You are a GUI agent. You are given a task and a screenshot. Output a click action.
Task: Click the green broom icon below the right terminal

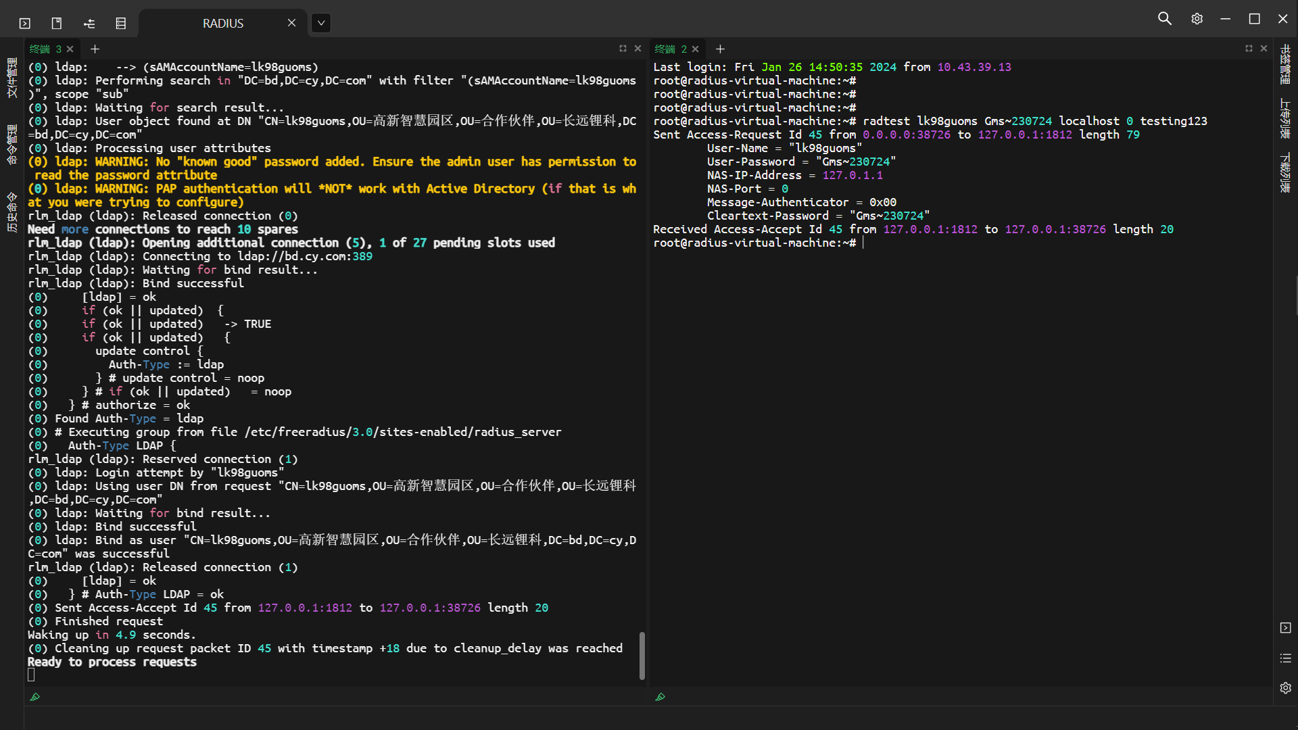tap(660, 697)
